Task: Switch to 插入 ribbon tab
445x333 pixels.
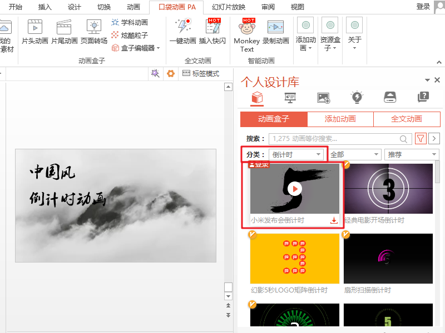Action: (45, 7)
